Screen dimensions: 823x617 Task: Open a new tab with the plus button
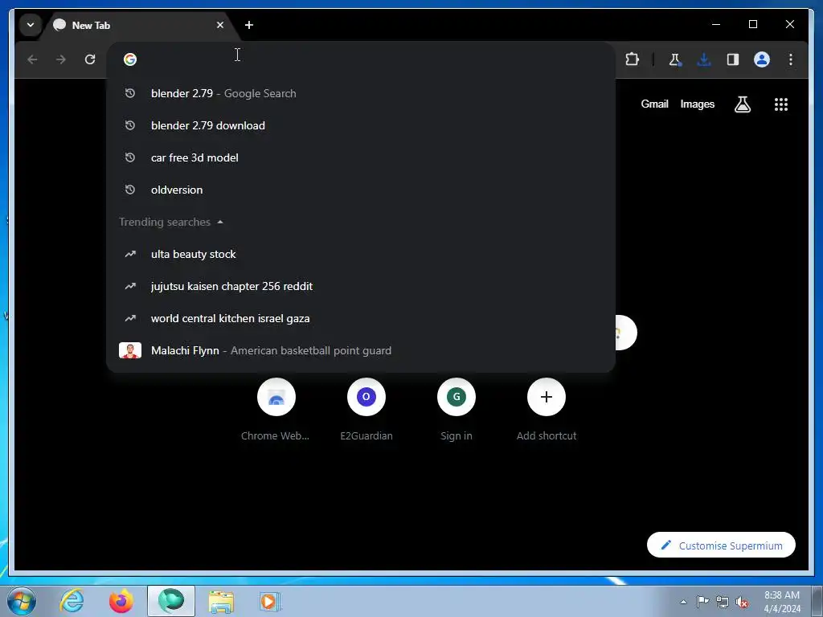(249, 25)
